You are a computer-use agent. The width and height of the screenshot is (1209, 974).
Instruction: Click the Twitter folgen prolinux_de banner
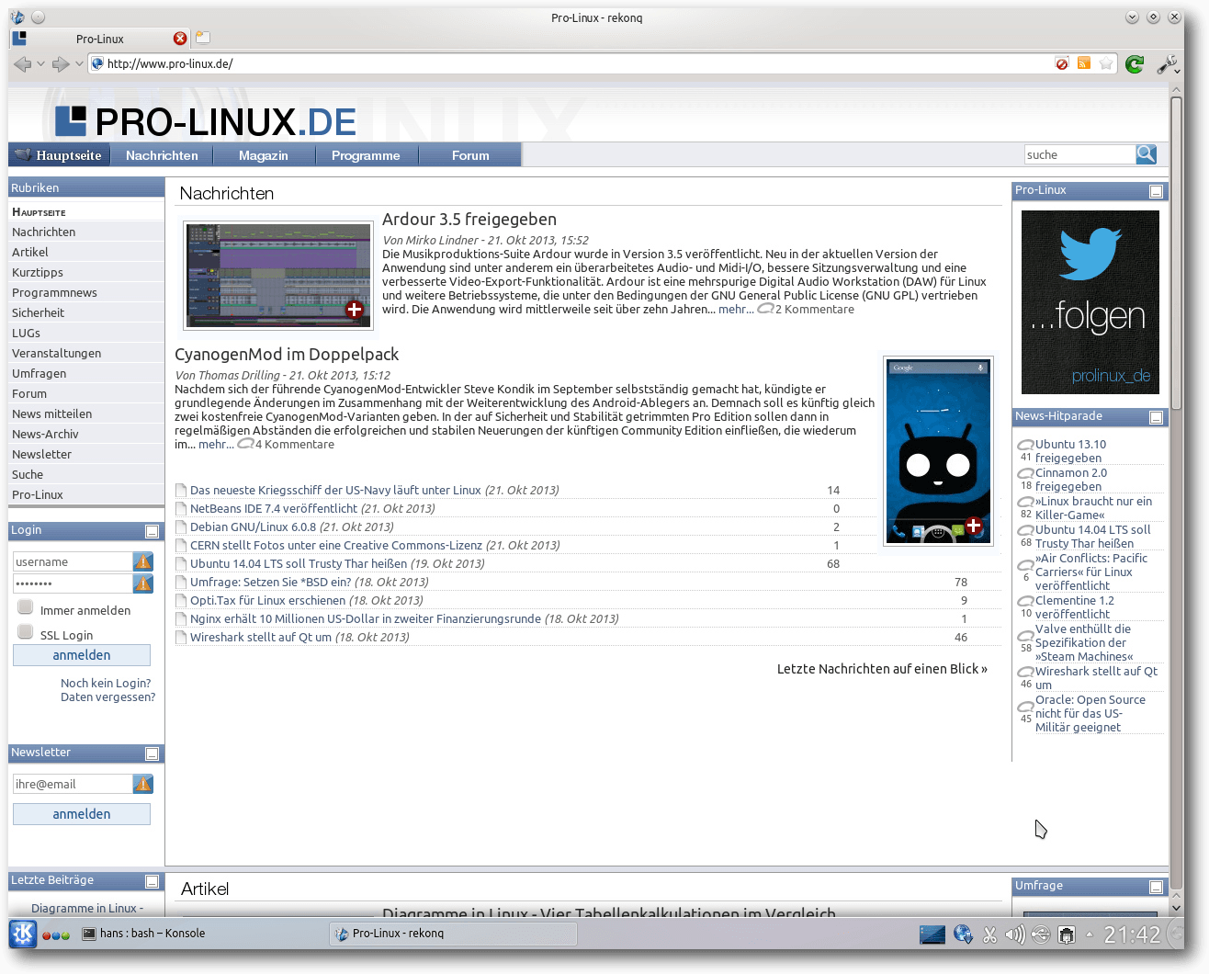tap(1090, 302)
